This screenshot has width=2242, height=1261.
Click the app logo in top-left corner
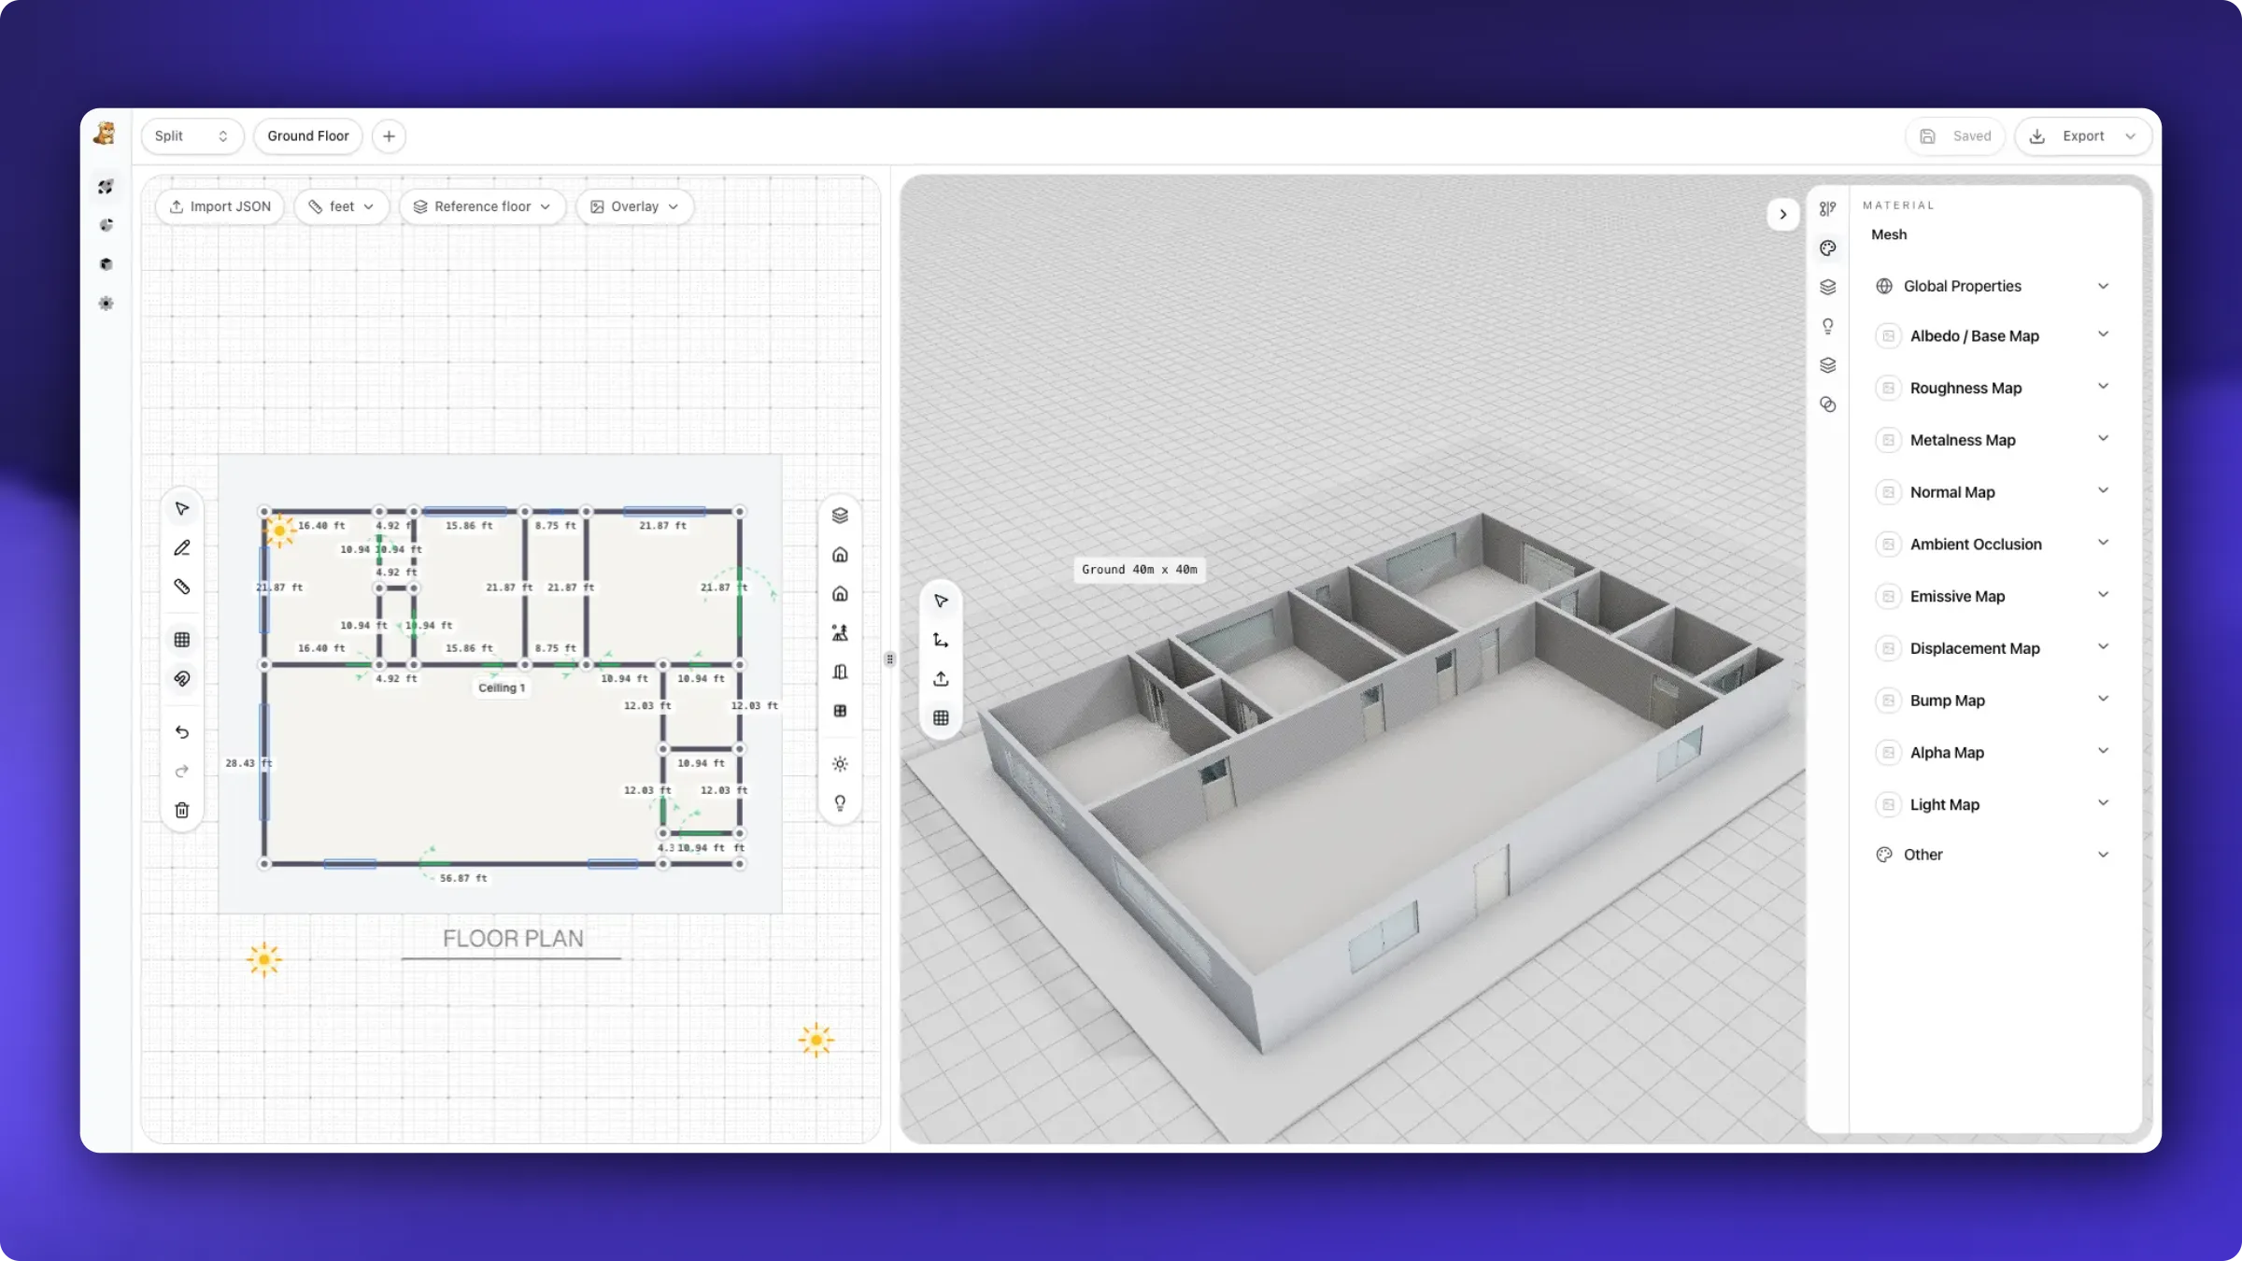pyautogui.click(x=105, y=135)
